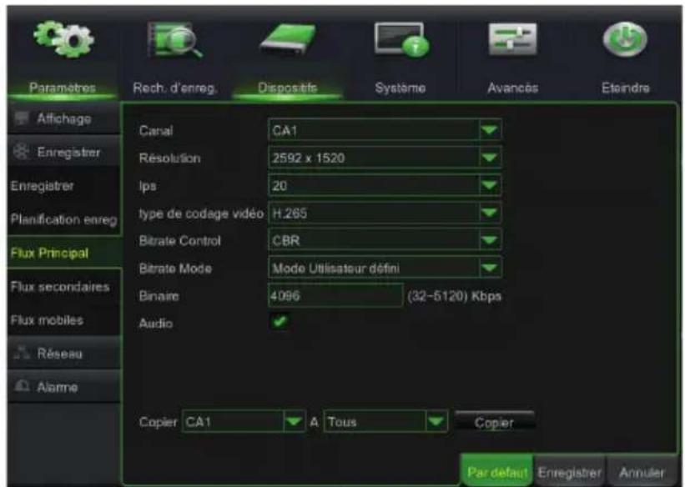Screen dimensions: 685x487
Task: Click the Enregistrer save button at bottom
Action: (569, 472)
